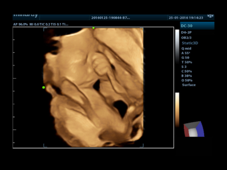227x170 pixels.
Task: Click the Mindray logo in the header
Action: [x=26, y=15]
